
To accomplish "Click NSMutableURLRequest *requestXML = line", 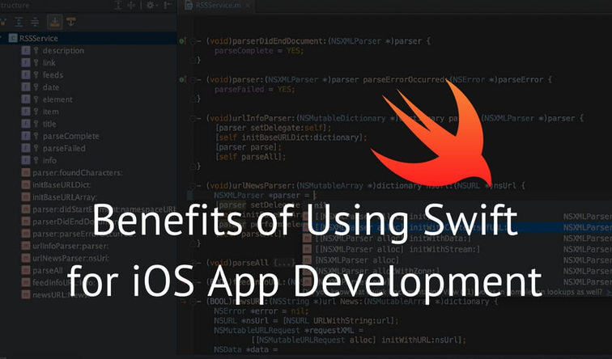I will 288,330.
